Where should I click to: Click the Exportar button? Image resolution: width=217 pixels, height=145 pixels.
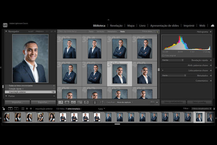(x=43, y=102)
